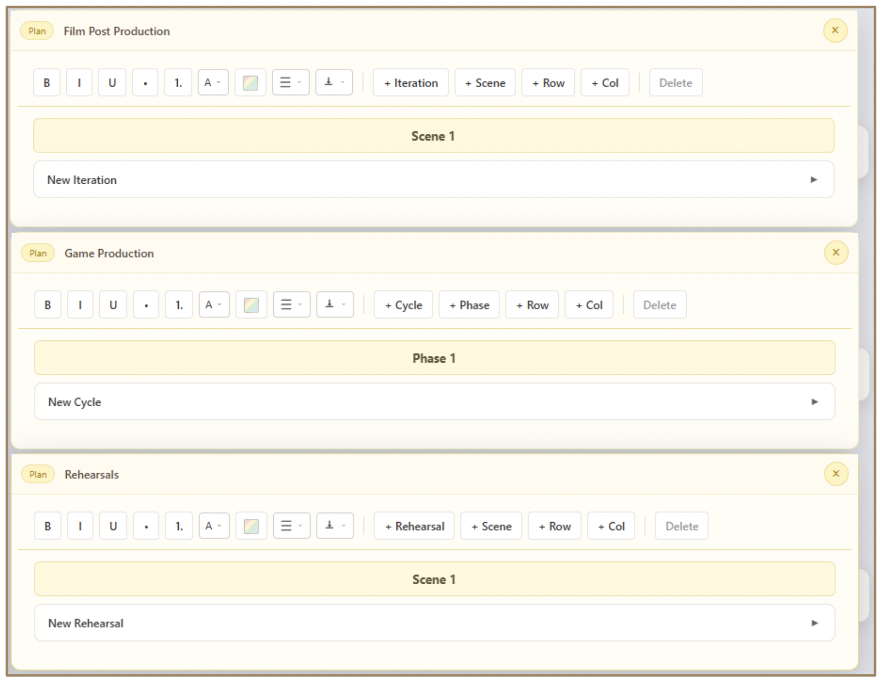883x683 pixels.
Task: Pick fill color swatch in Film Post Production
Action: point(250,83)
